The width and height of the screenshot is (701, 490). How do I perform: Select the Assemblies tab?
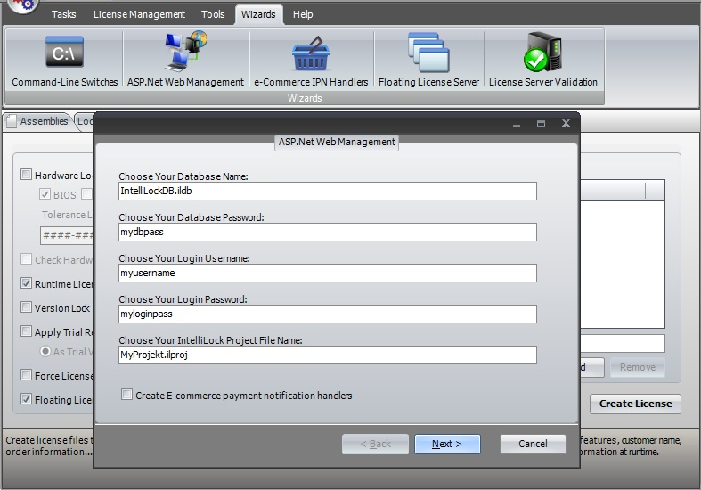coord(37,121)
